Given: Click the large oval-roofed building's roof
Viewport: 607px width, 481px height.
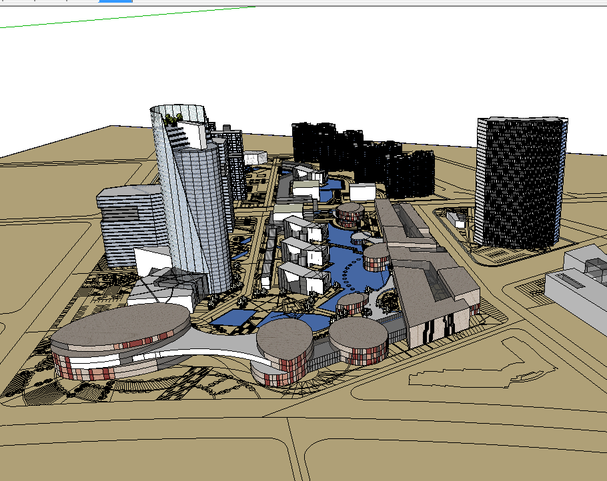Looking at the screenshot, I should click(x=120, y=325).
